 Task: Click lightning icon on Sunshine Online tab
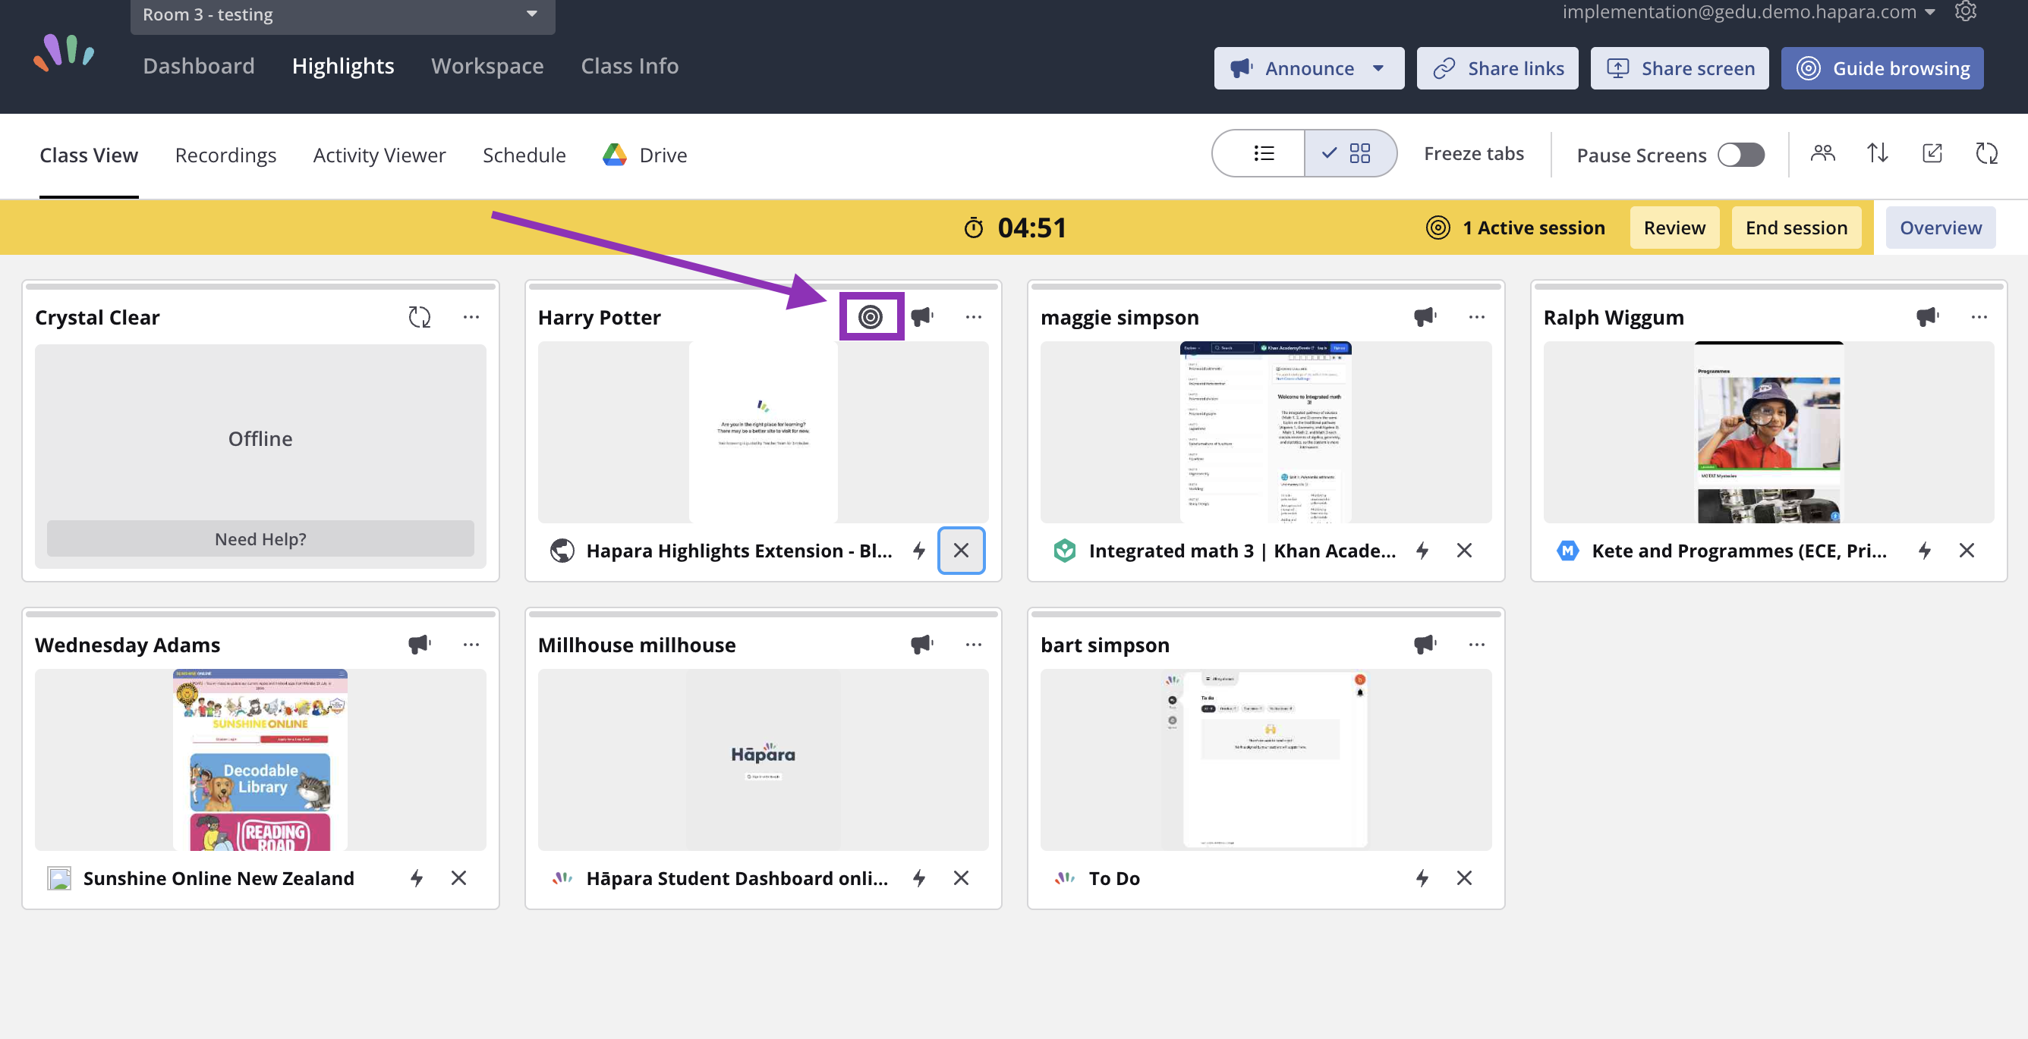[417, 877]
